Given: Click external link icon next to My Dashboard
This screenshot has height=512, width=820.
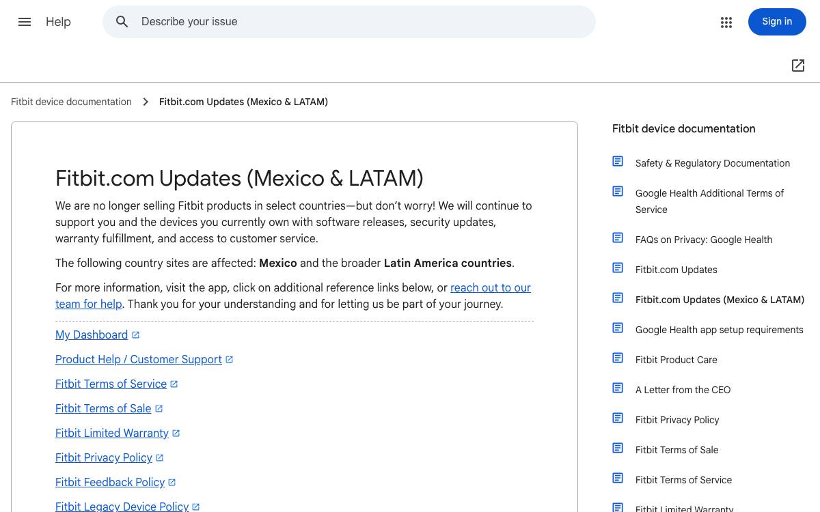Looking at the screenshot, I should click(135, 335).
